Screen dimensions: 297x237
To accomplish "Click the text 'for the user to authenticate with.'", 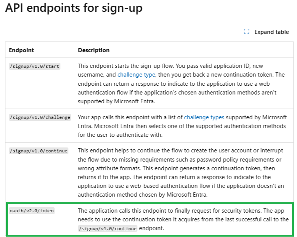I will pyautogui.click(x=120, y=135).
